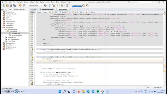Viewport: 167px width, 94px height.
Task: Open the Services panel tab
Action: 16,9
